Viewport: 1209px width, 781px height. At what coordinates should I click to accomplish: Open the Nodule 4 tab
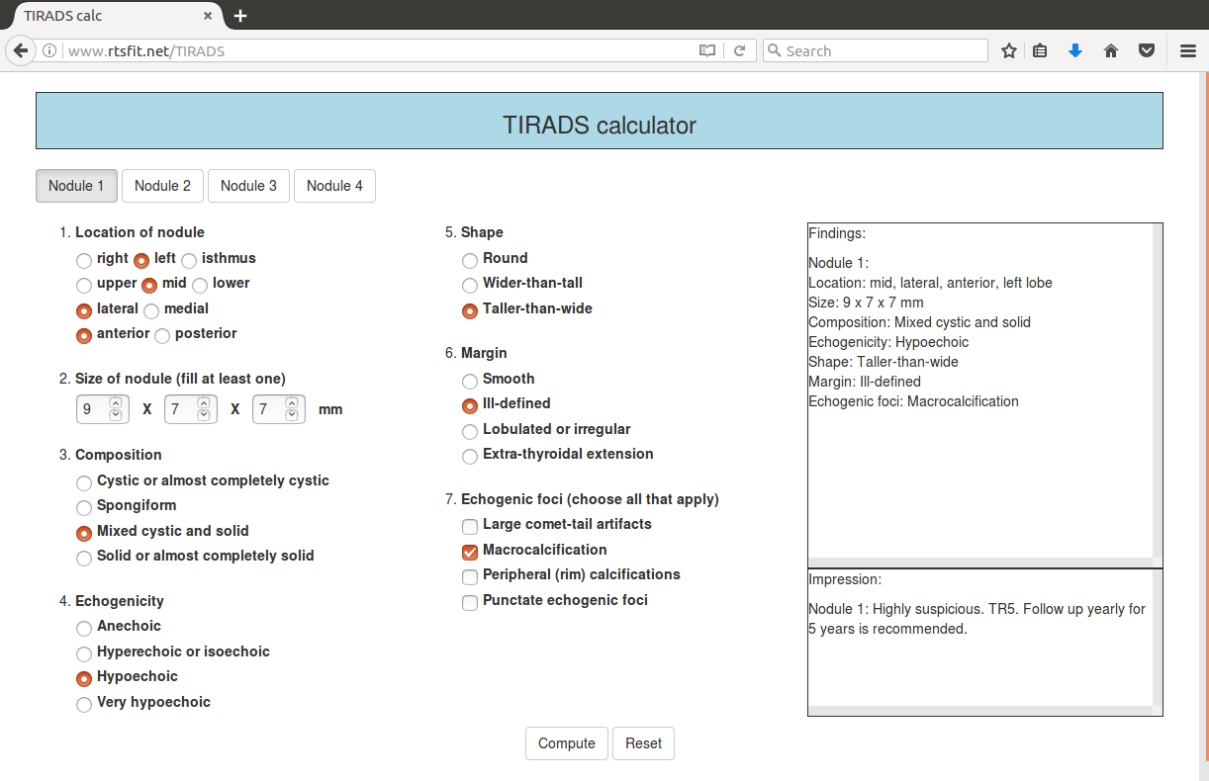click(x=334, y=186)
